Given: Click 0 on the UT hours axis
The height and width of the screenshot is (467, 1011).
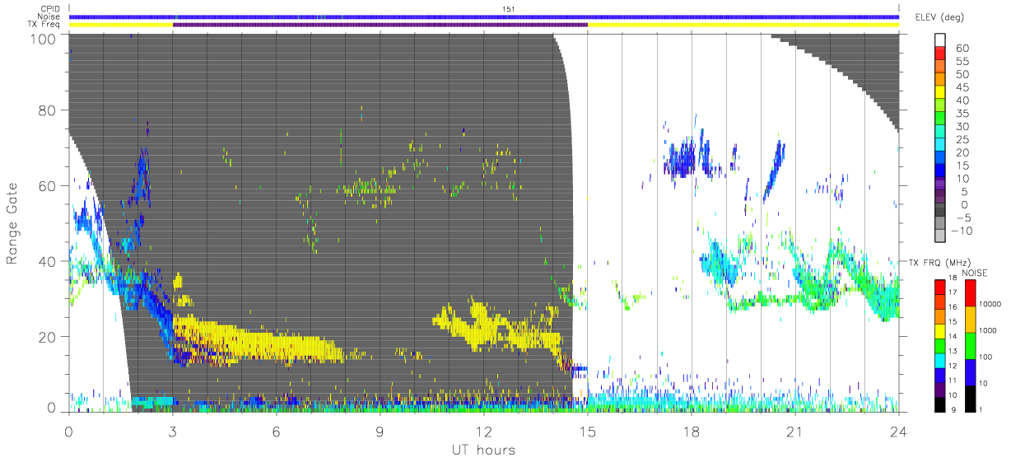Looking at the screenshot, I should click(69, 431).
